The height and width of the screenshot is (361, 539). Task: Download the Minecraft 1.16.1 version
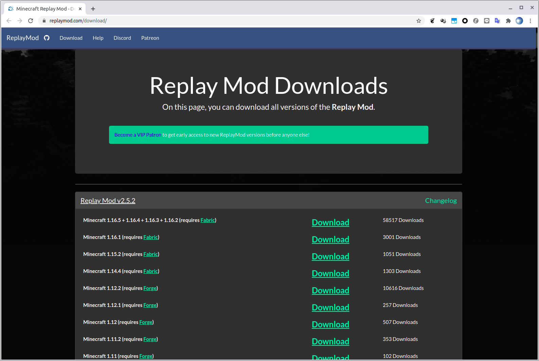coord(330,239)
